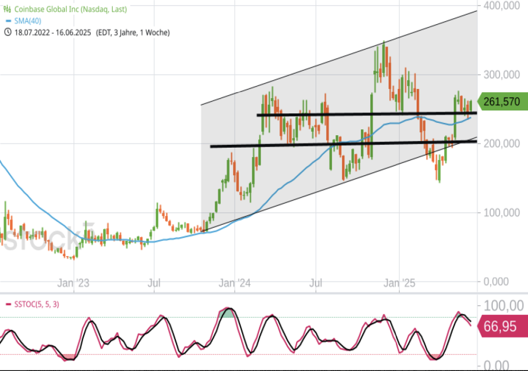The width and height of the screenshot is (528, 371).
Task: Click the (EDT, 3 Jahre, 1 Woche) label
Action: (x=133, y=32)
